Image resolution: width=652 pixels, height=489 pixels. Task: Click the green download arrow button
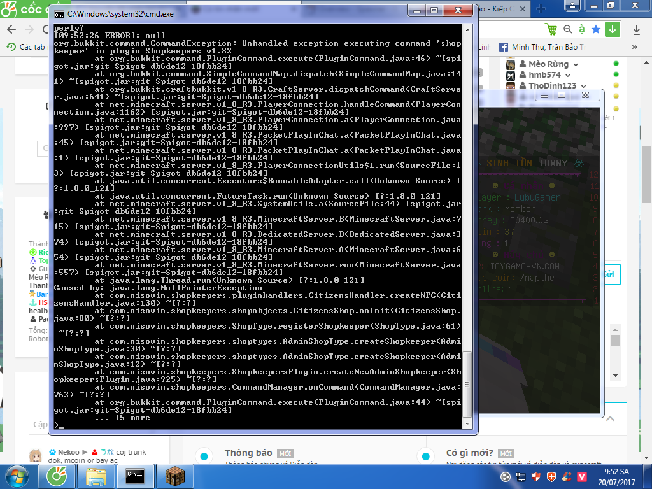[613, 29]
